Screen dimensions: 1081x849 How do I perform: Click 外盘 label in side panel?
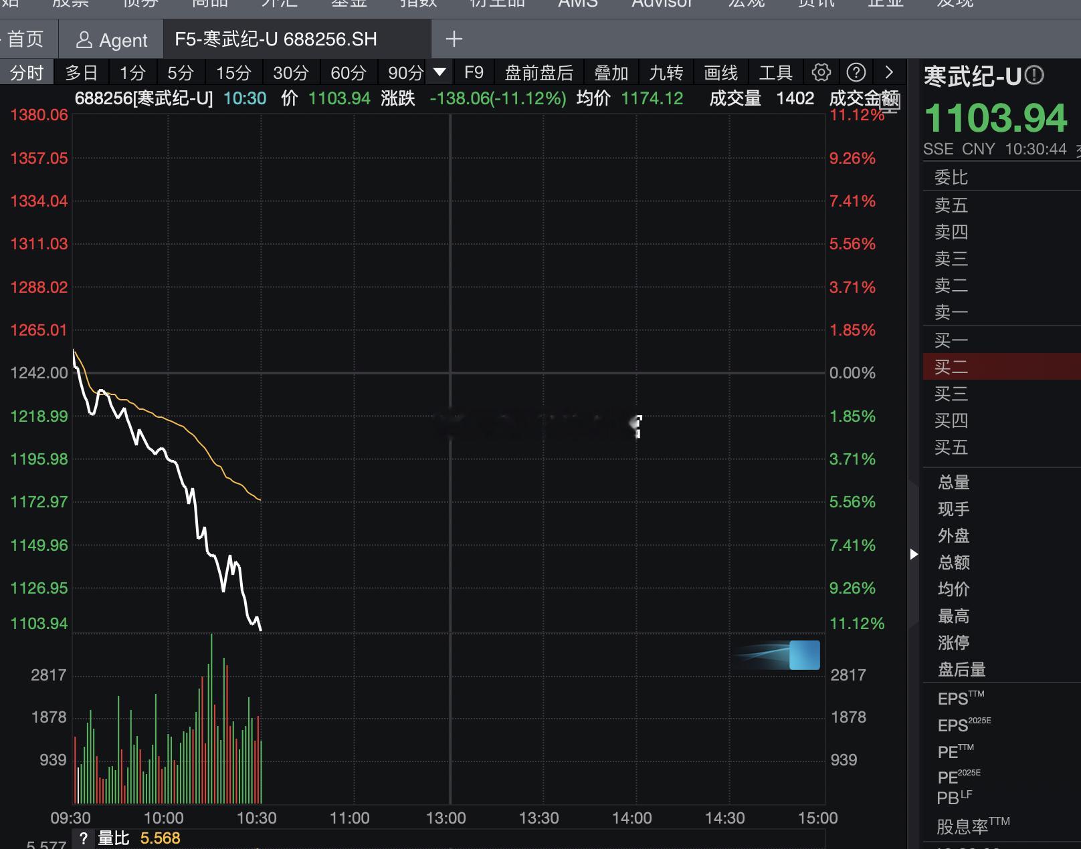coord(954,535)
